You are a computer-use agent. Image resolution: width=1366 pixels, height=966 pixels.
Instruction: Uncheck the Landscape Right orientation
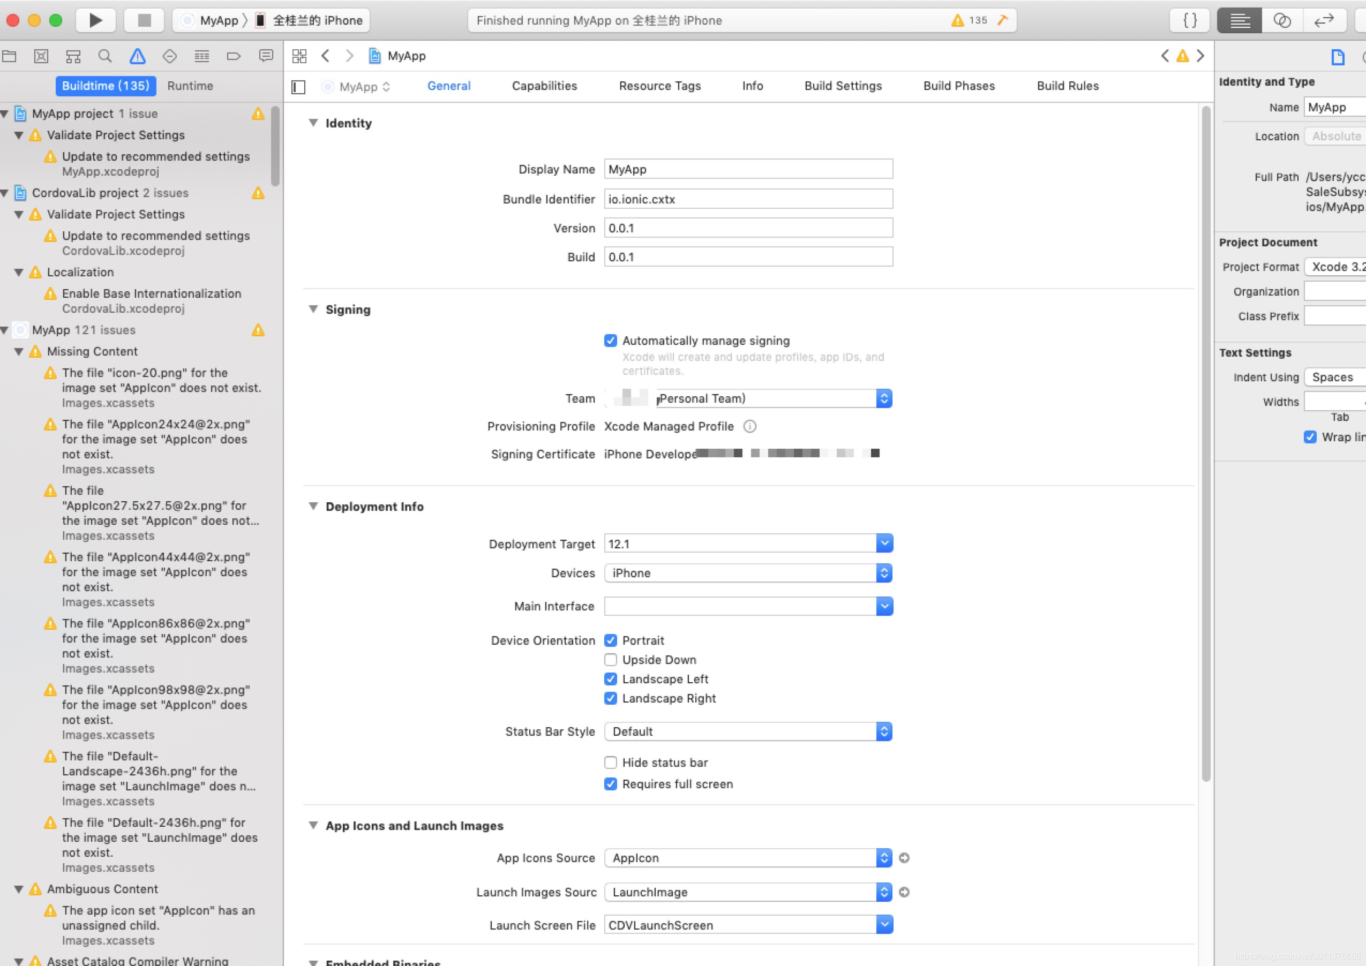[x=611, y=698]
